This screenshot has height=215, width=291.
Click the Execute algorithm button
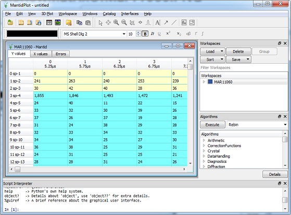[212, 125]
